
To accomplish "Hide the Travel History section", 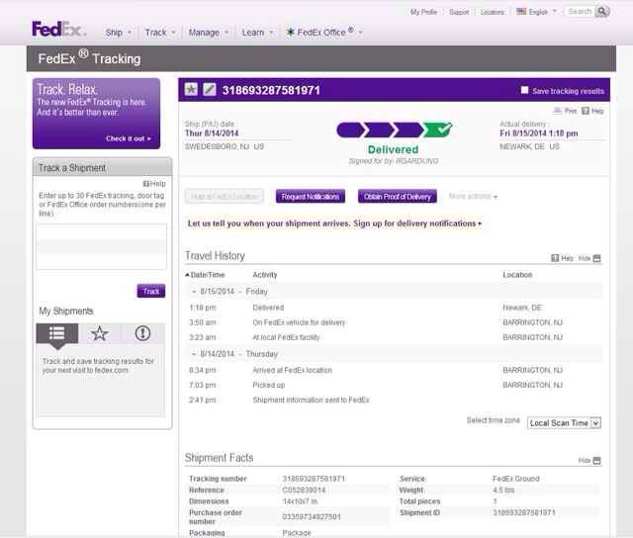I will point(588,258).
